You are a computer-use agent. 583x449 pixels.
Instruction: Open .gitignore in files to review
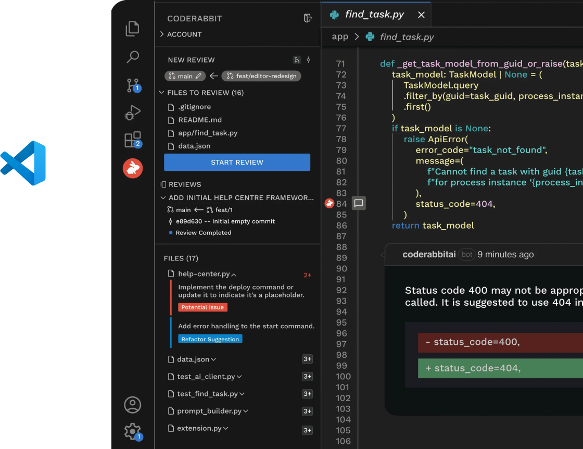(194, 107)
